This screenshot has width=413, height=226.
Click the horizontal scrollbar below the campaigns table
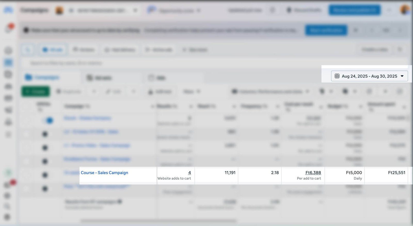pos(158,221)
